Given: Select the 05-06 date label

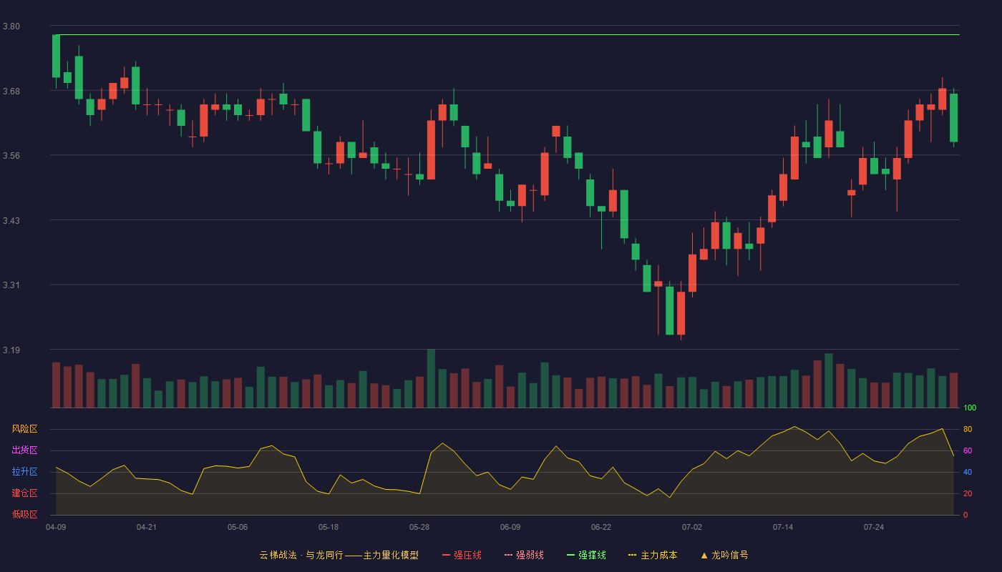Looking at the screenshot, I should tap(238, 527).
